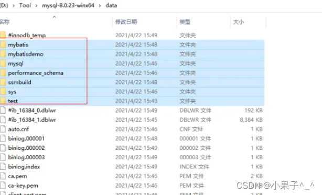Screen dimensions: 322x195
Task: Click the 000002 文件 type cell
Action: pyautogui.click(x=195, y=148)
